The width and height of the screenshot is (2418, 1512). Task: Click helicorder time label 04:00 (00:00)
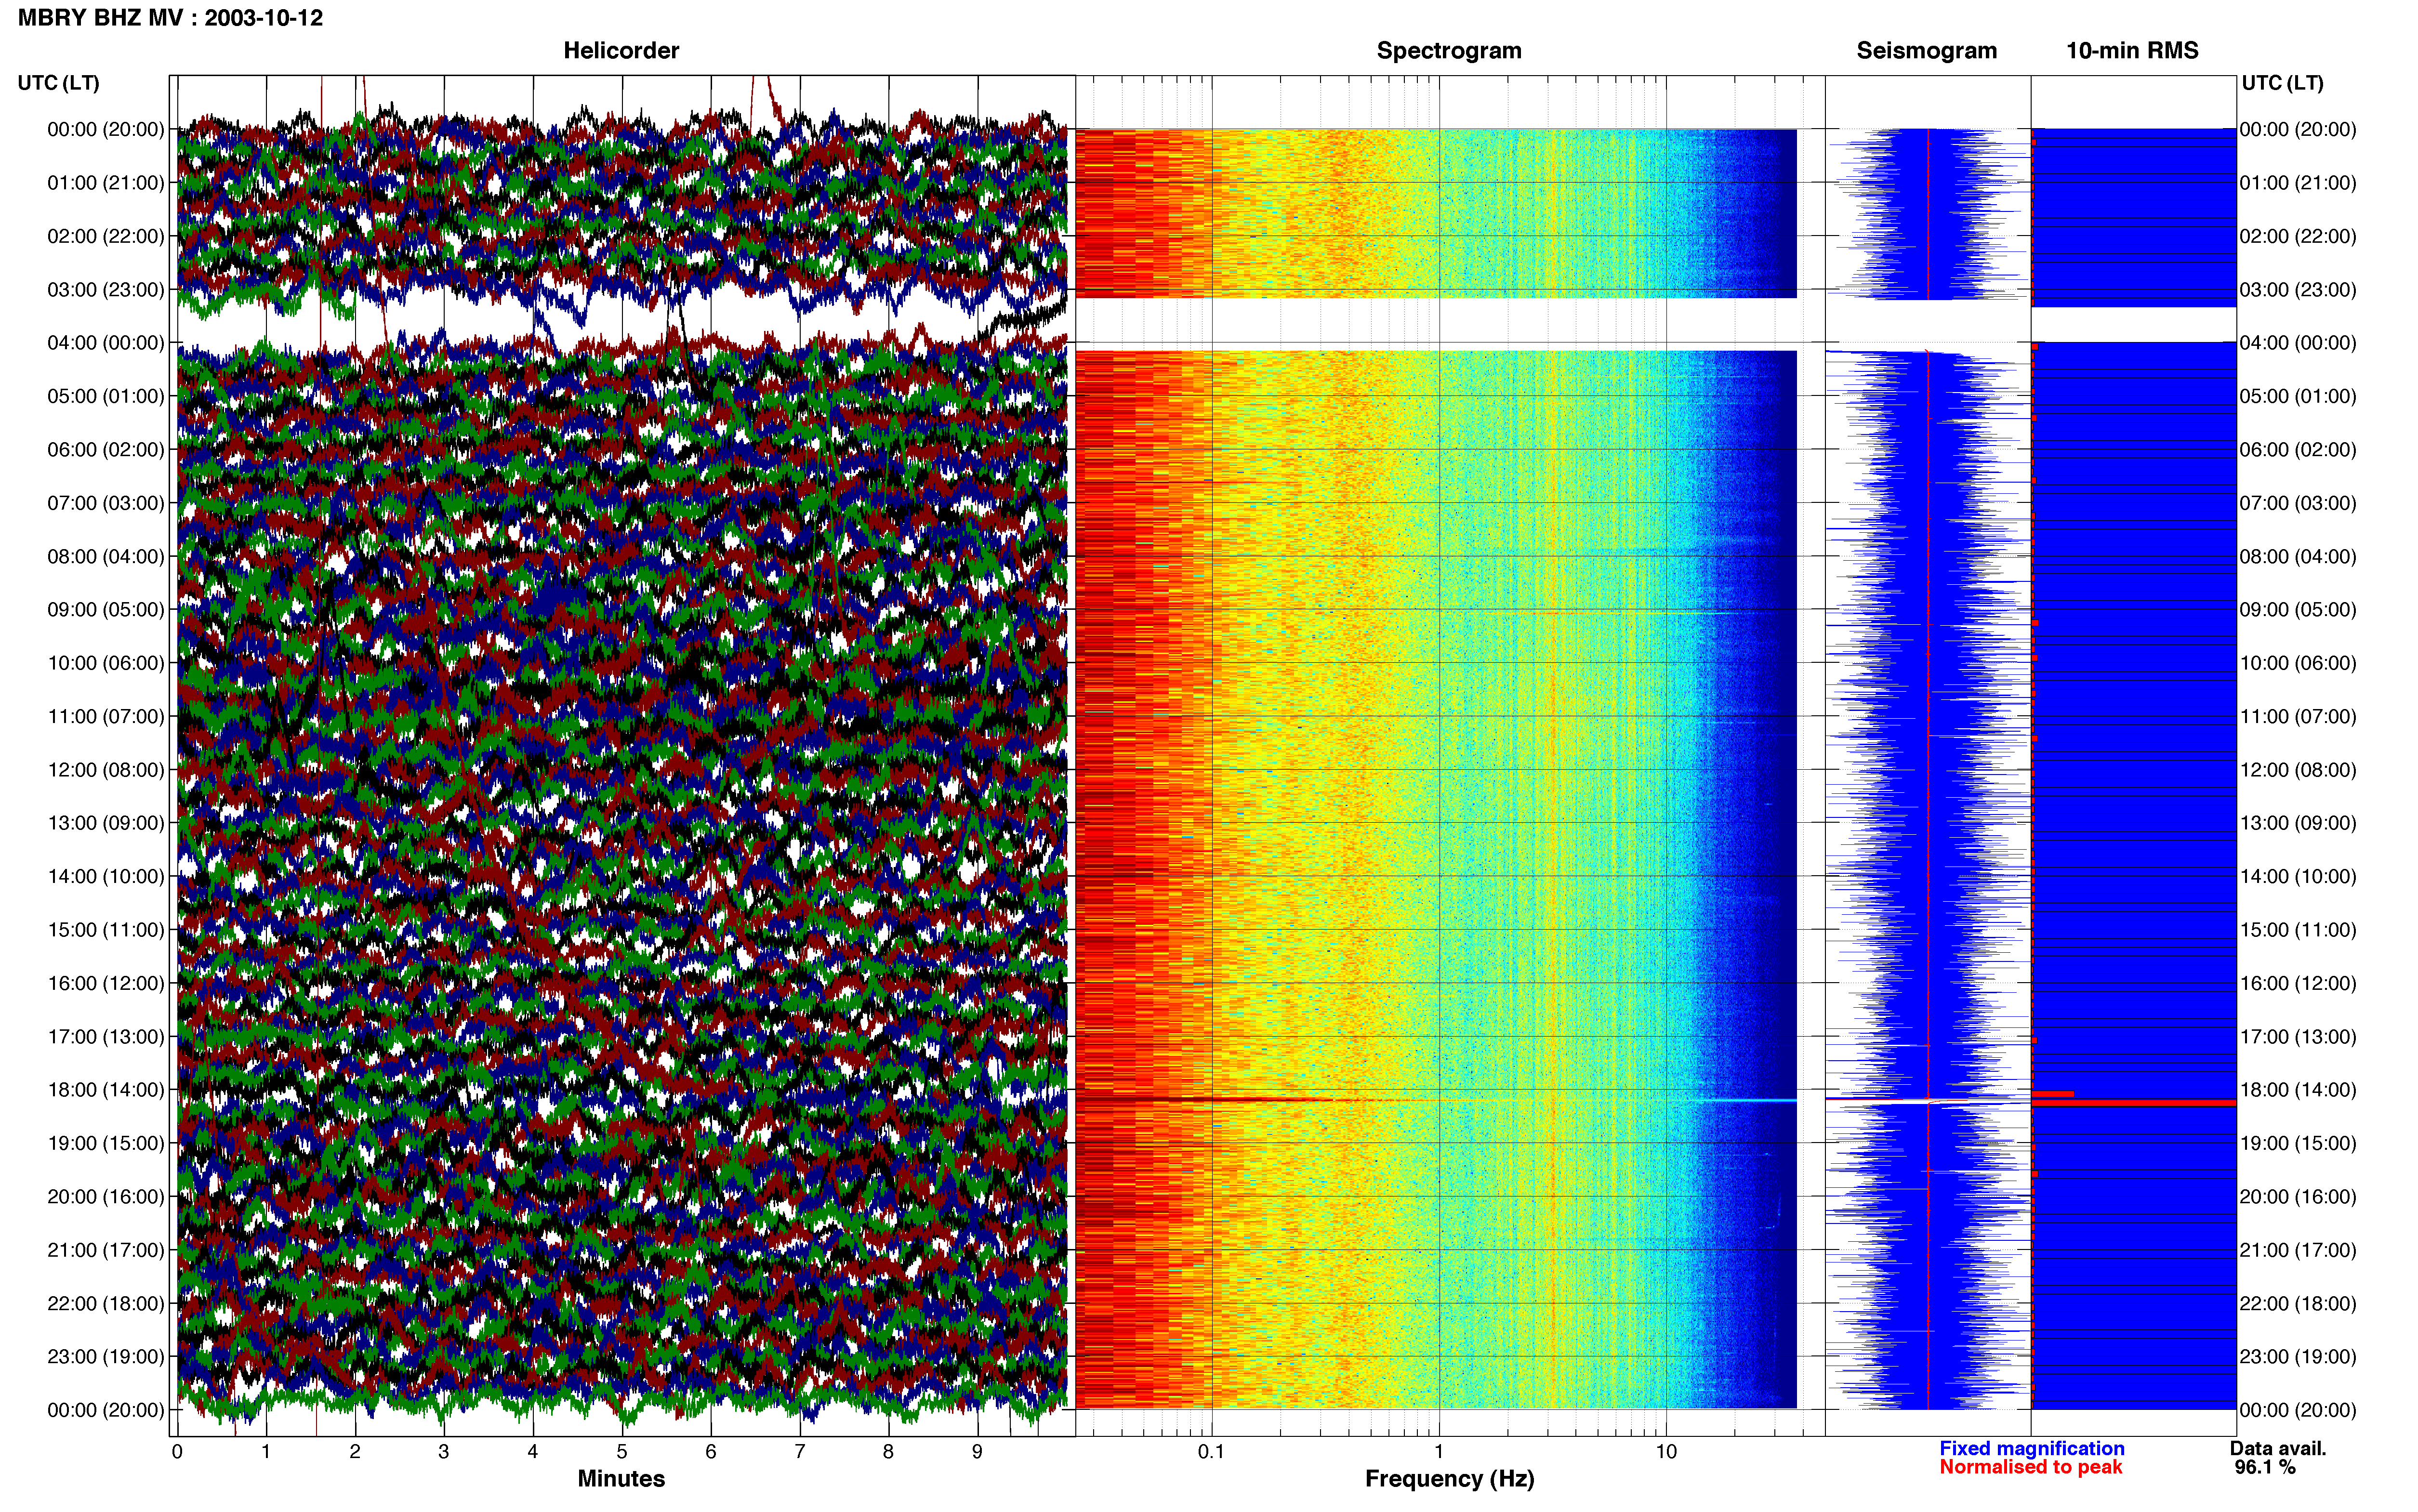(x=106, y=343)
